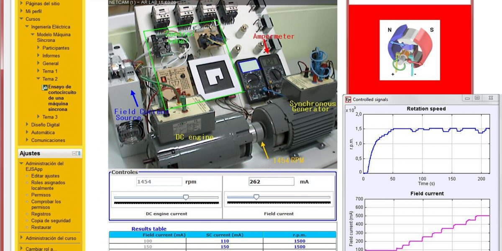Click the Field current slider handle
This screenshot has height=251, width=502.
point(256,197)
